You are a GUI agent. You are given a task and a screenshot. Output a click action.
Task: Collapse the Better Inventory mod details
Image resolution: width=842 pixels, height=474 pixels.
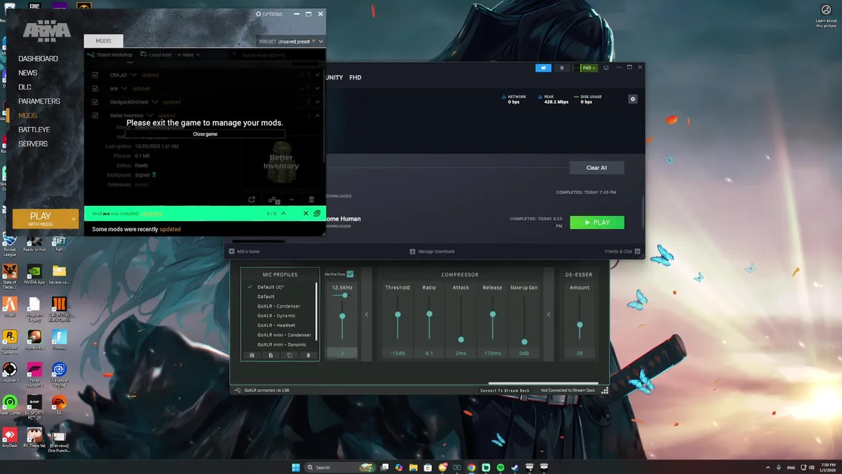pos(318,115)
